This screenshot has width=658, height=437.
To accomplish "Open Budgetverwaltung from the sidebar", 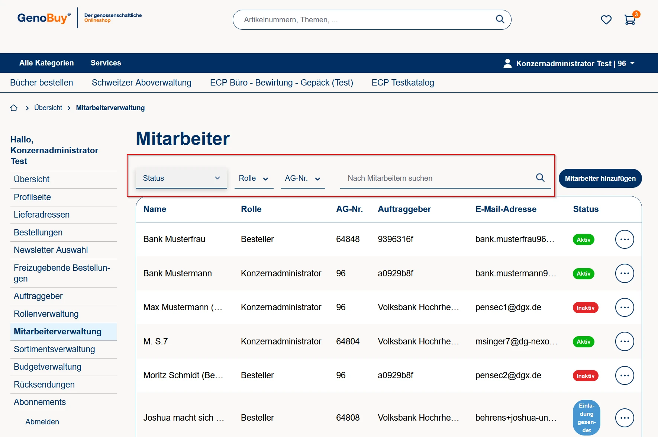I will click(x=48, y=367).
